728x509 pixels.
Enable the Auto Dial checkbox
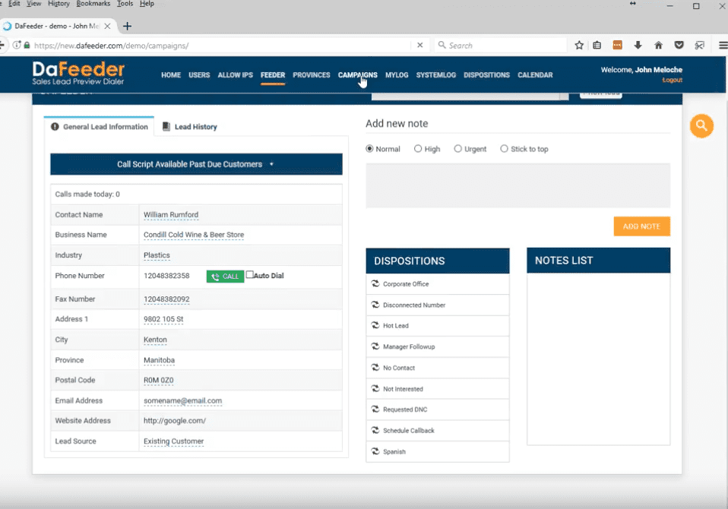(x=250, y=275)
